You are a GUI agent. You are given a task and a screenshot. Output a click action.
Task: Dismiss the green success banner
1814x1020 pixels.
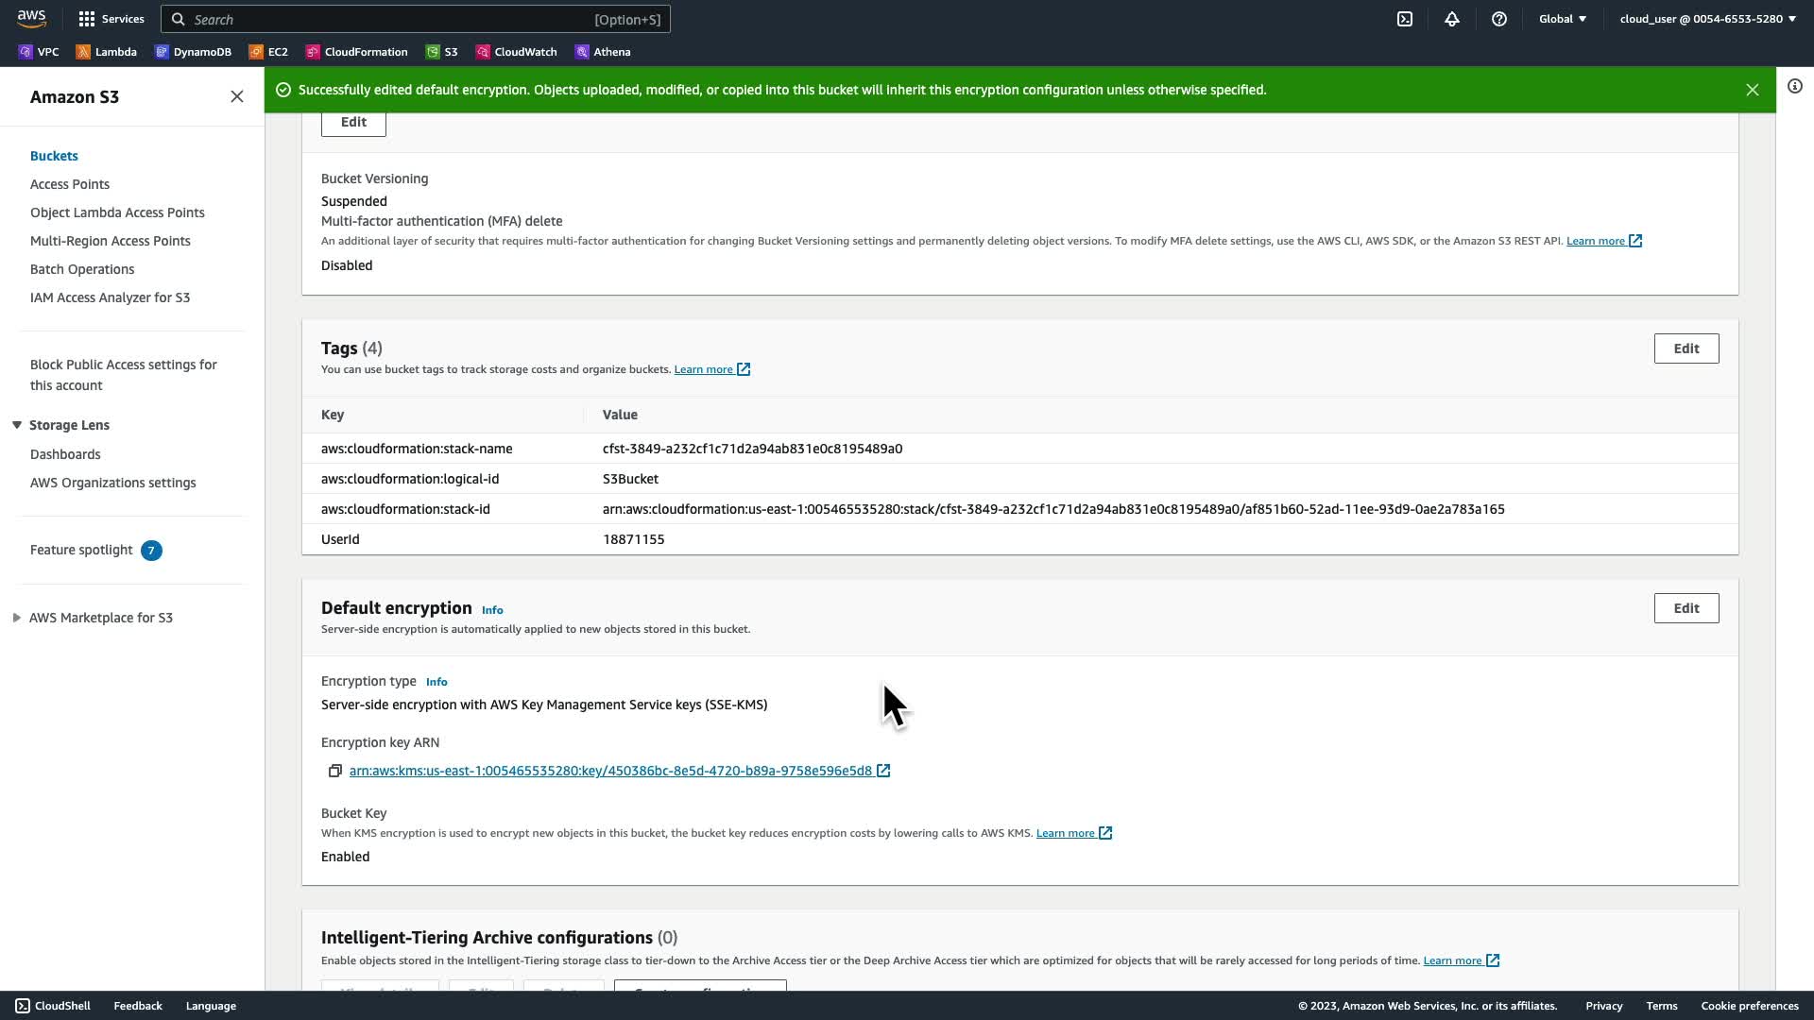pos(1753,90)
